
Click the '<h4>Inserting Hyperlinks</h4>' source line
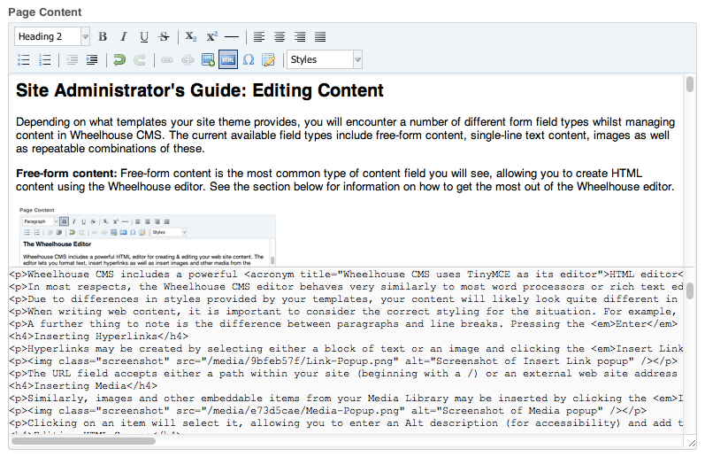pyautogui.click(x=98, y=337)
